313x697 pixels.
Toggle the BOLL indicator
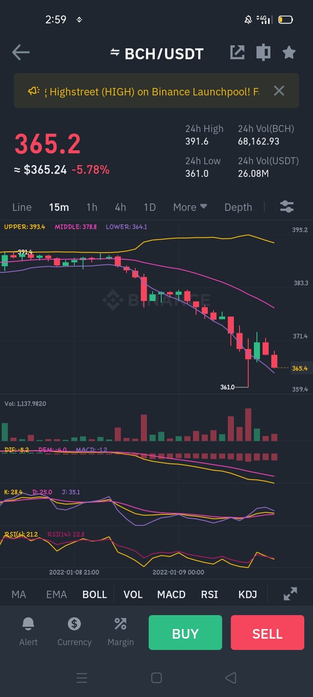point(95,595)
